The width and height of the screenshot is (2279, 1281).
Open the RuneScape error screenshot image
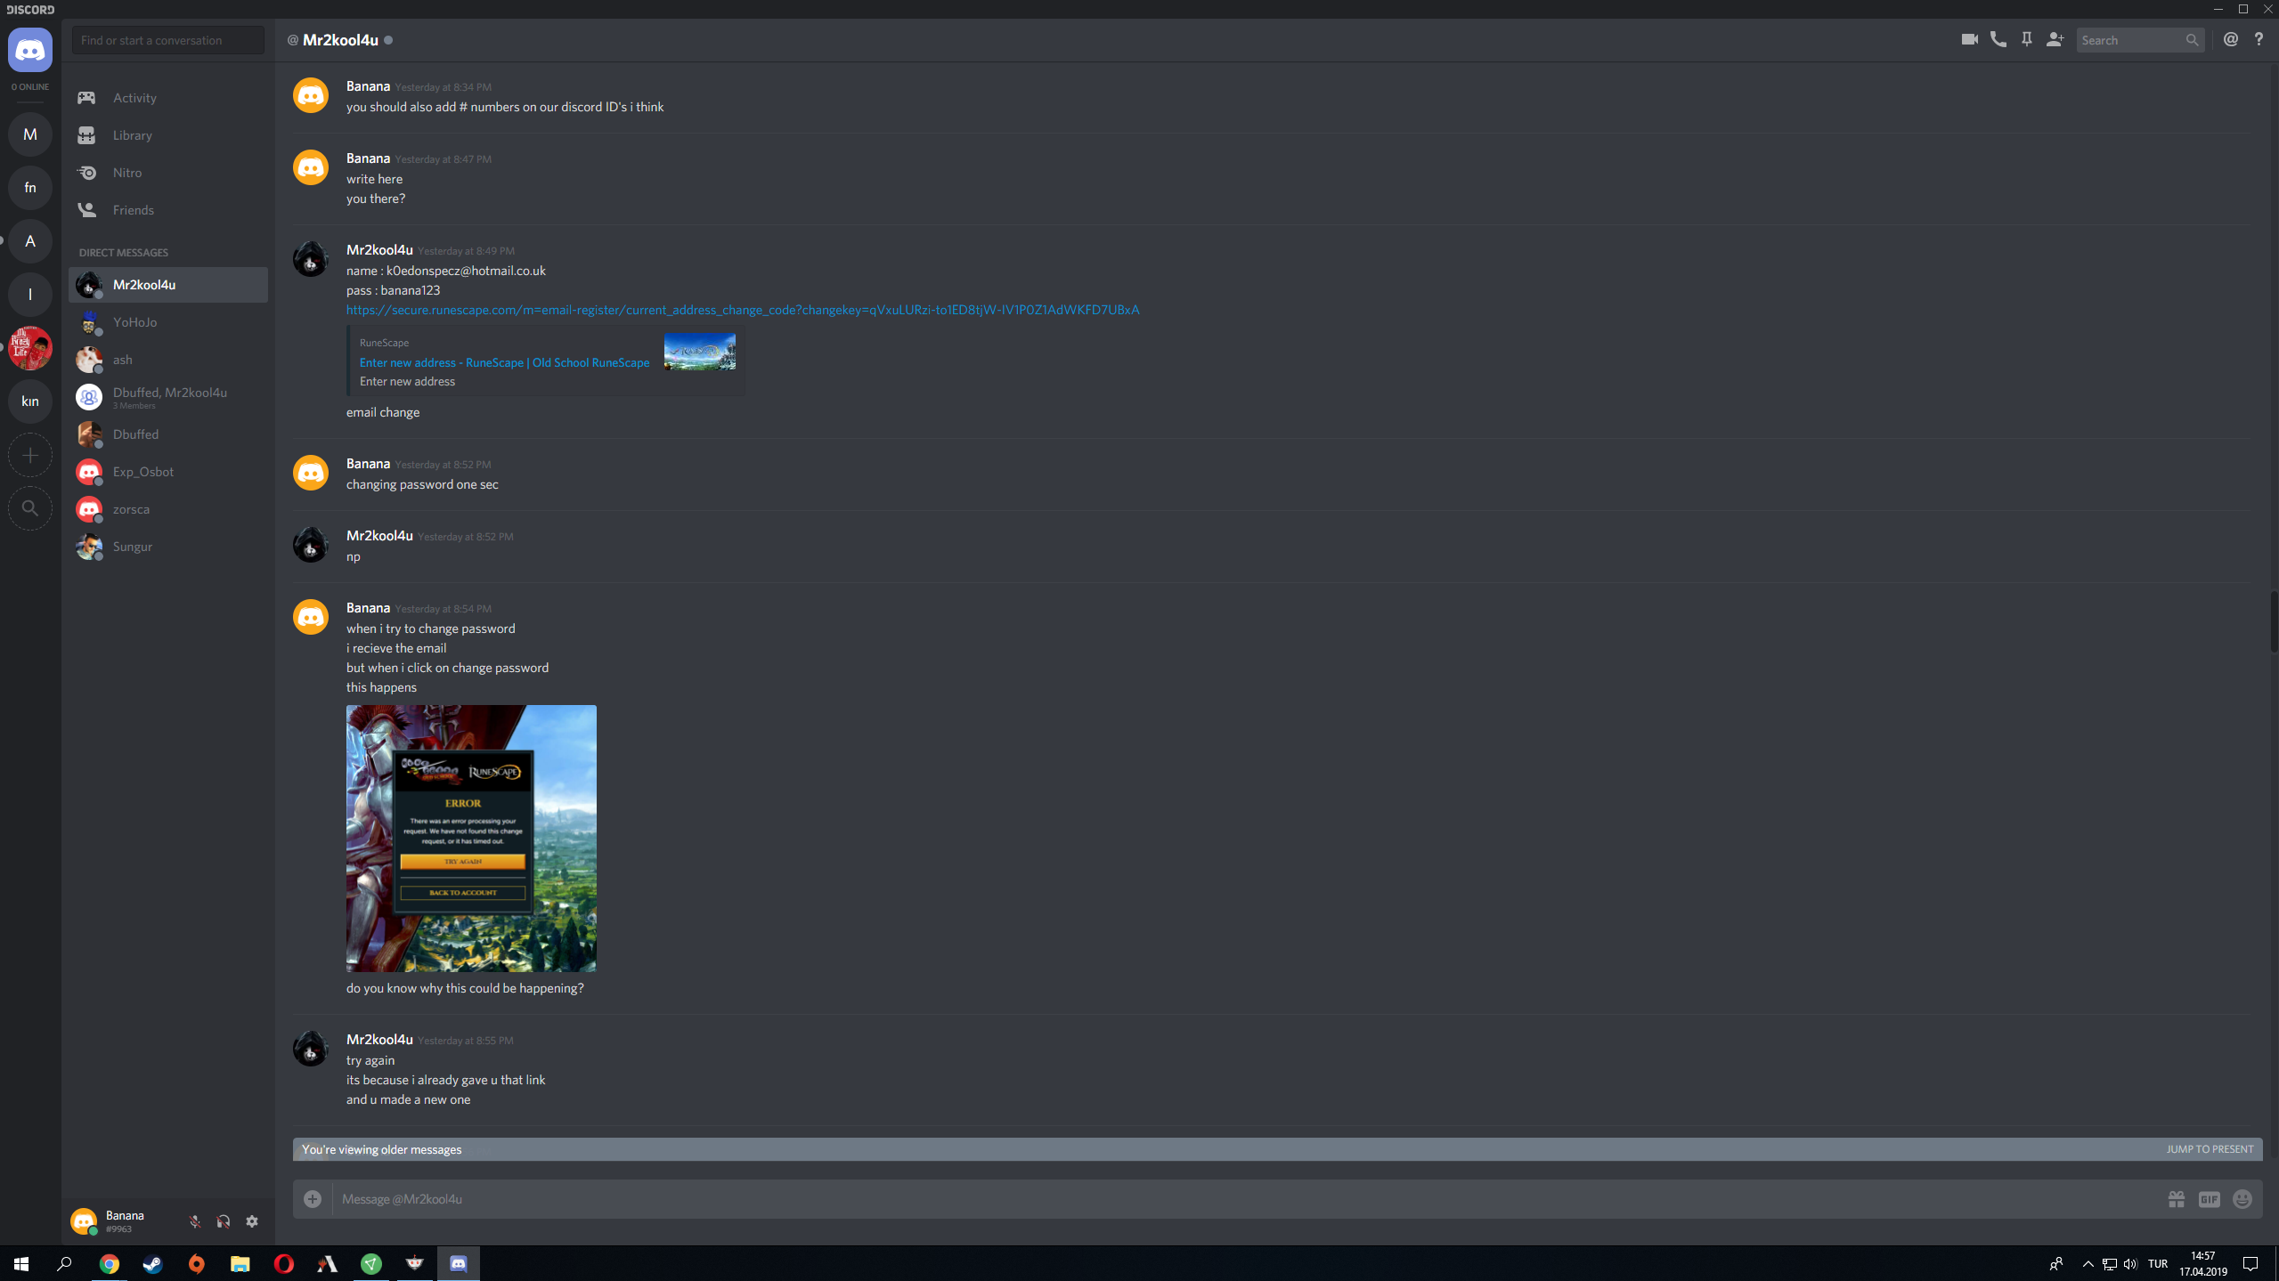coord(471,838)
